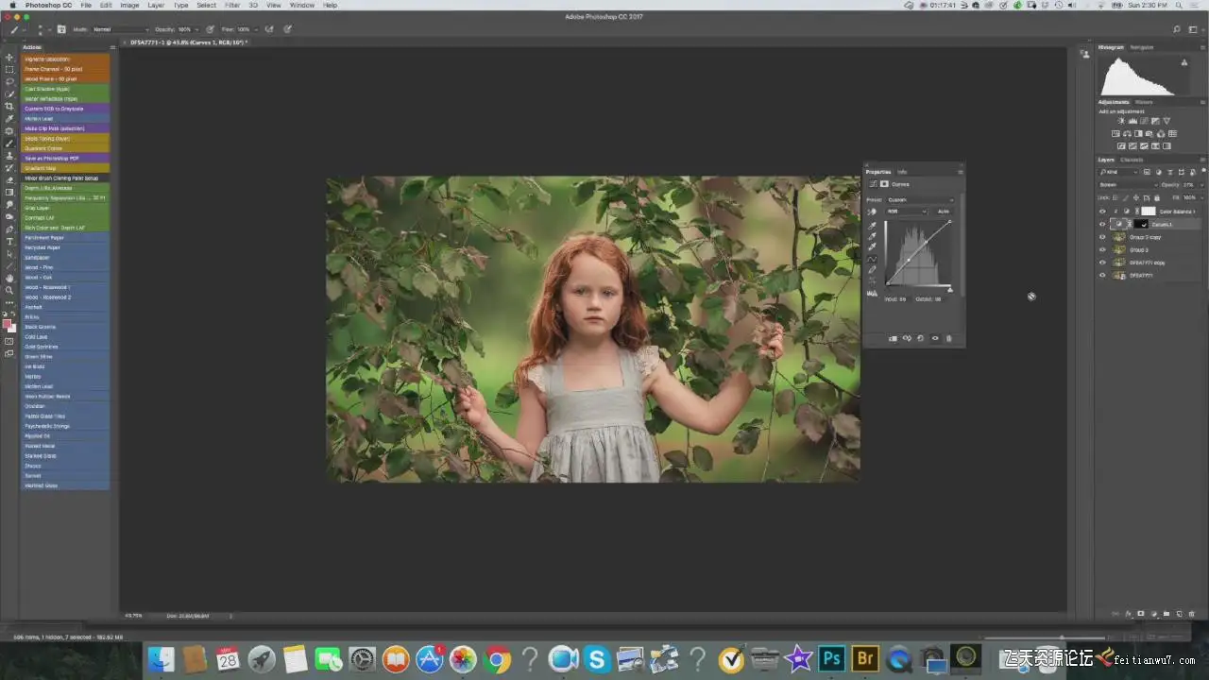
Task: Toggle visibility of Group 3 copy layer
Action: pos(1102,237)
